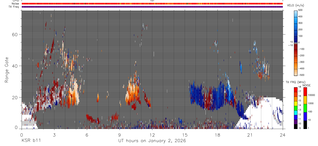Click the 'Range Gate' axis title
The width and height of the screenshot is (318, 146).
7,70
